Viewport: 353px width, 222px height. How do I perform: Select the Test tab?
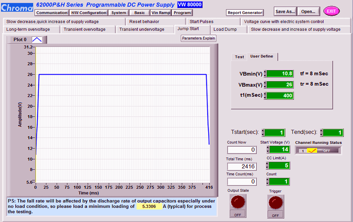(x=239, y=57)
